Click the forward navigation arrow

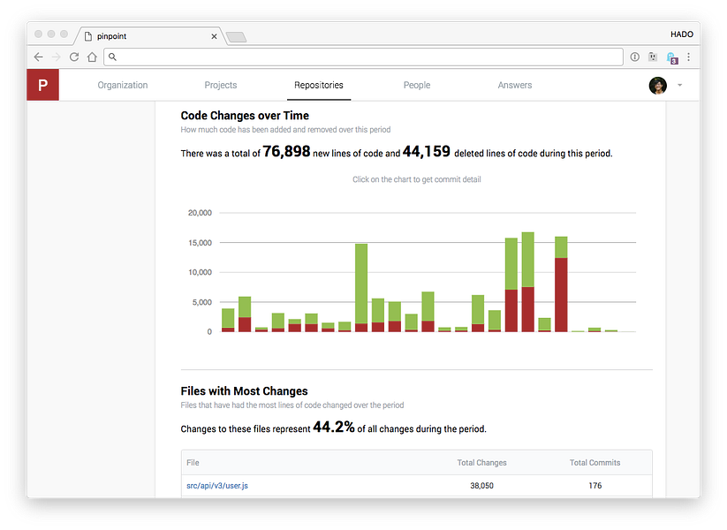tap(57, 57)
